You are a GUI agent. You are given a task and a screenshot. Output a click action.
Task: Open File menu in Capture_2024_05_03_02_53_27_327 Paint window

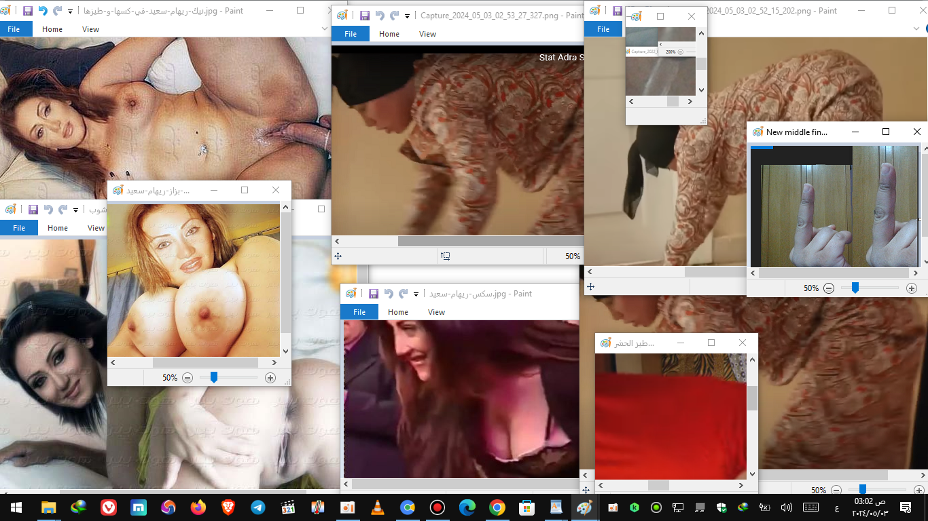click(x=351, y=34)
